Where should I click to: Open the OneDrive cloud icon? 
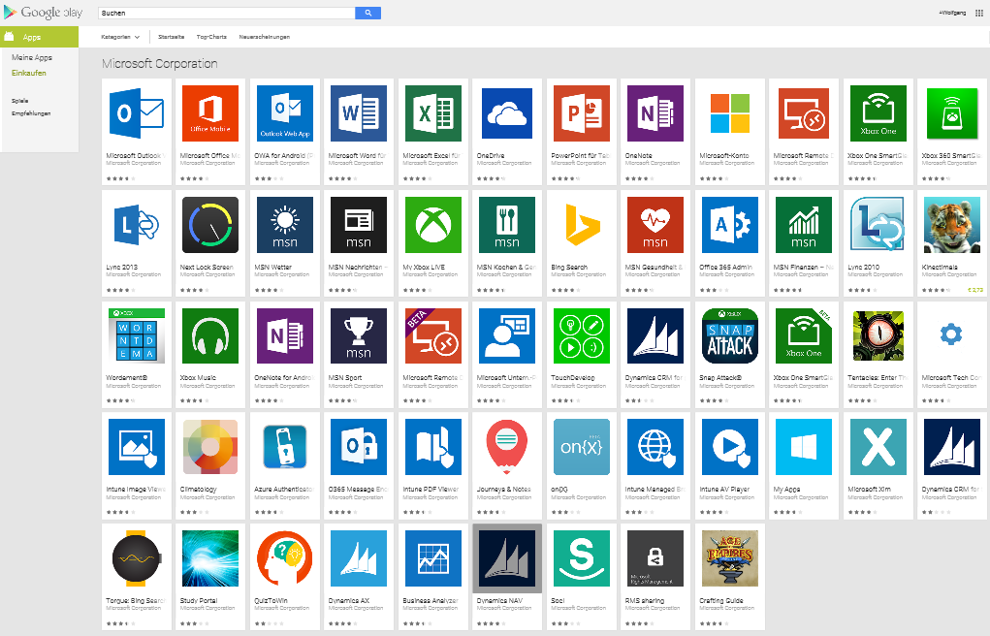(507, 114)
